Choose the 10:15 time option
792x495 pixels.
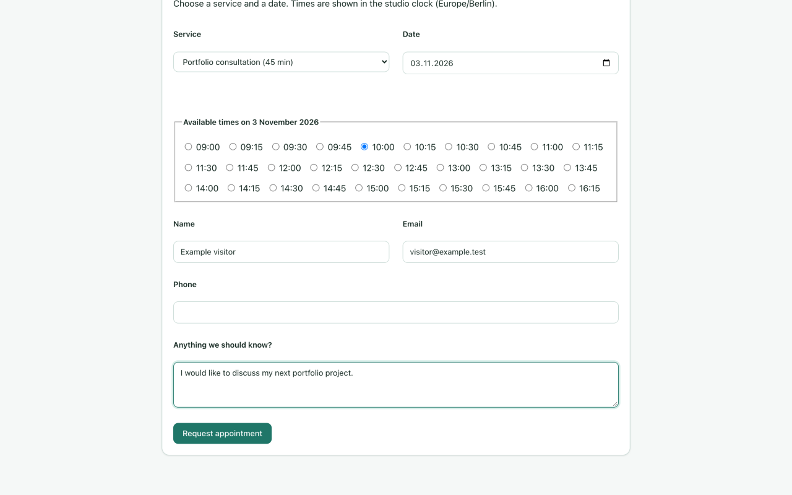pyautogui.click(x=407, y=147)
